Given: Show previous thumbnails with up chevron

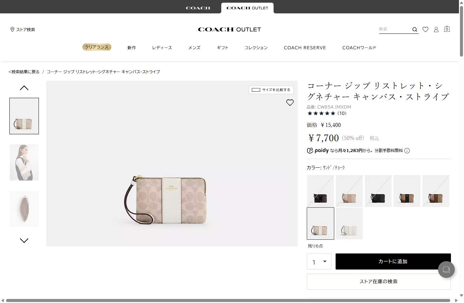Looking at the screenshot, I should [x=24, y=88].
